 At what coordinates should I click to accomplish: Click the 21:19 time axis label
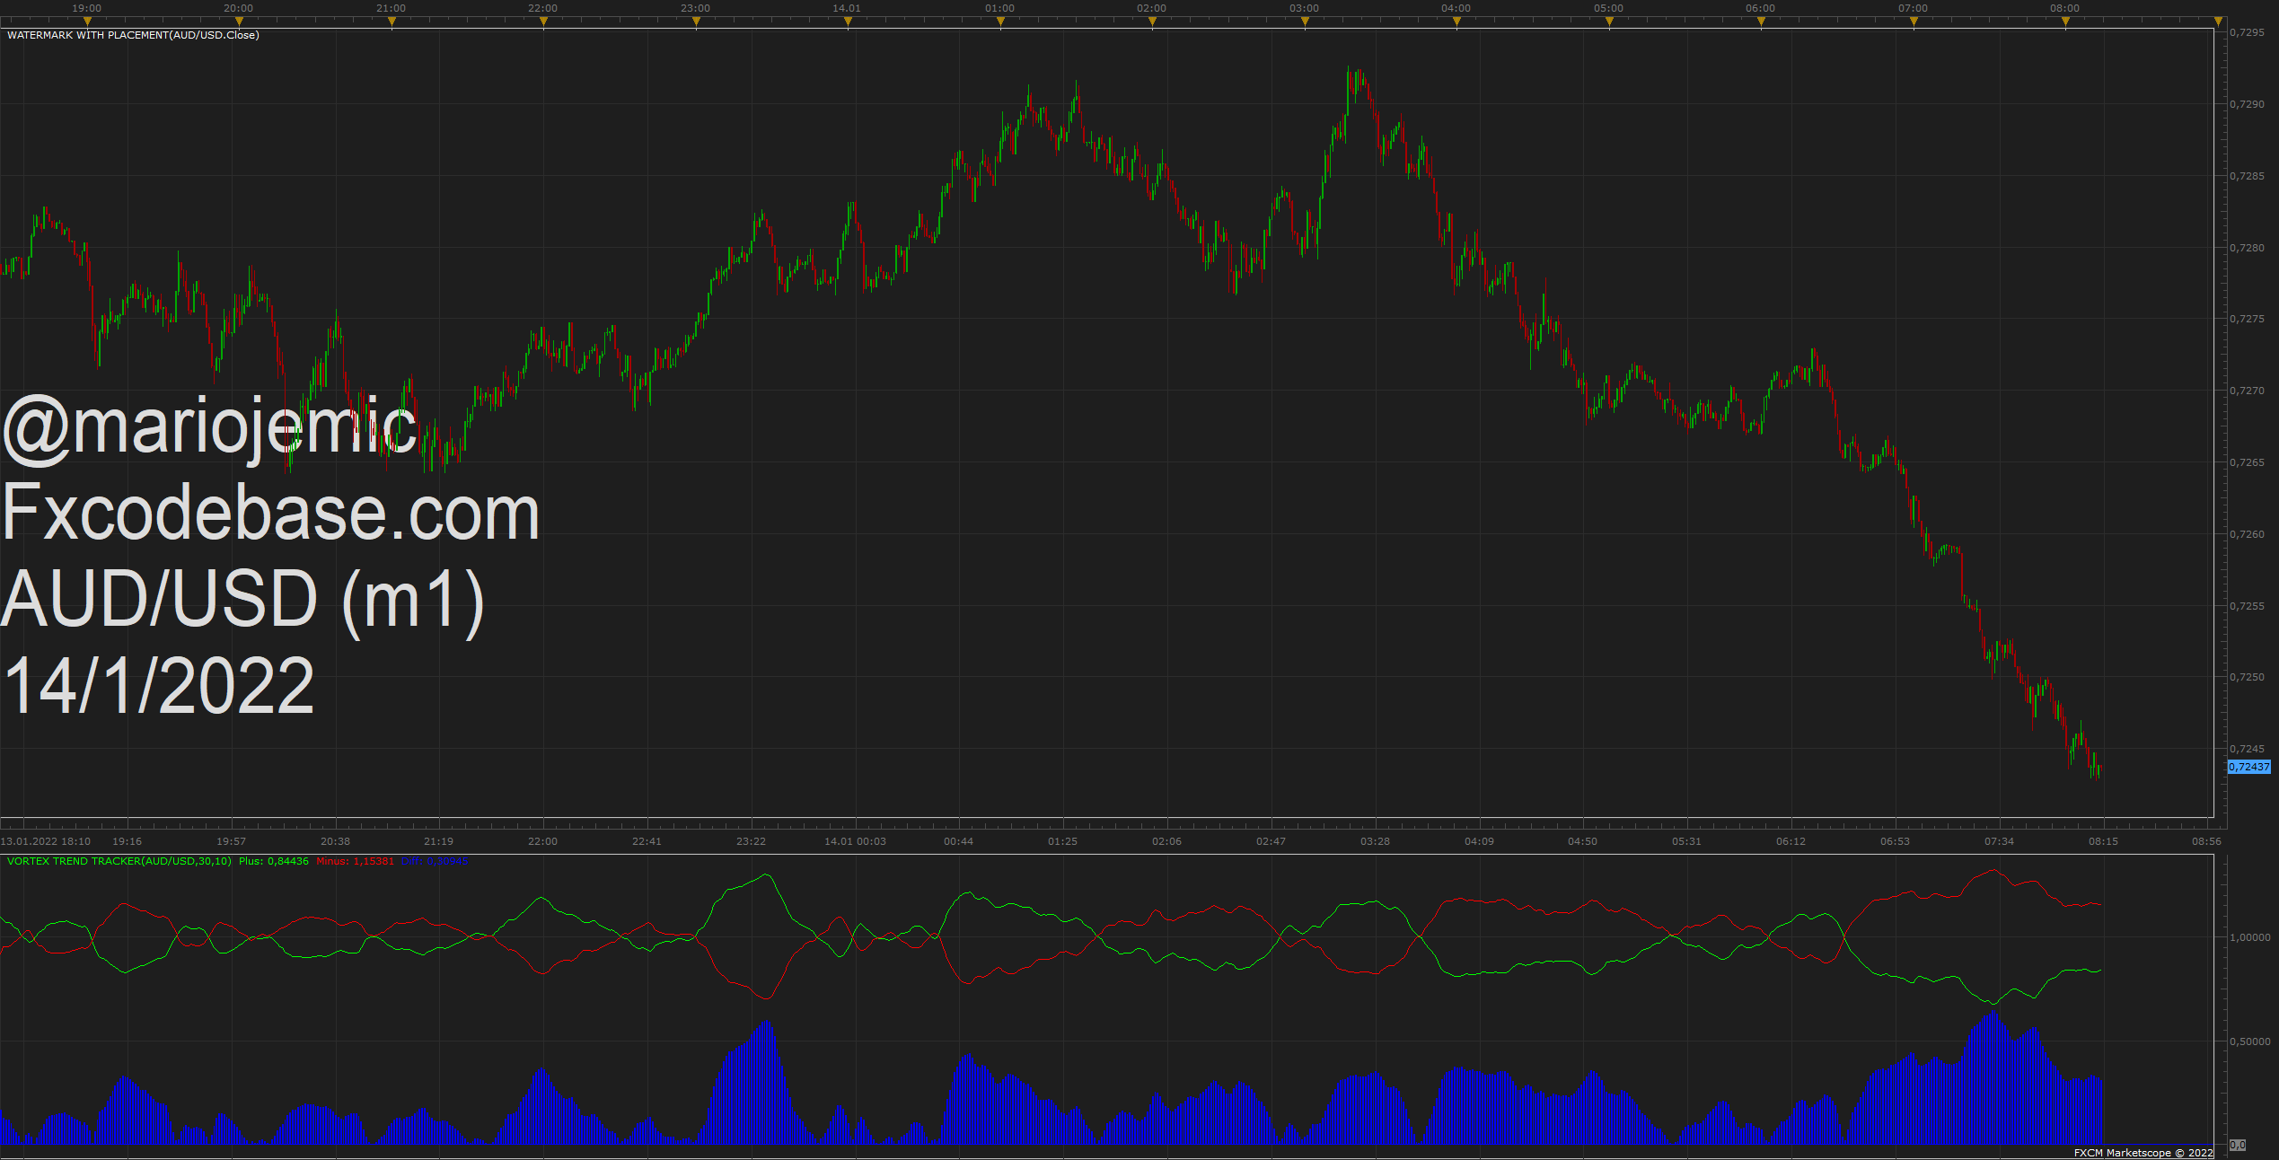439,841
